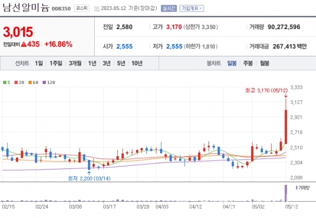Switch to 월봉 monthly candle chart
316x218 pixels.
(x=264, y=63)
